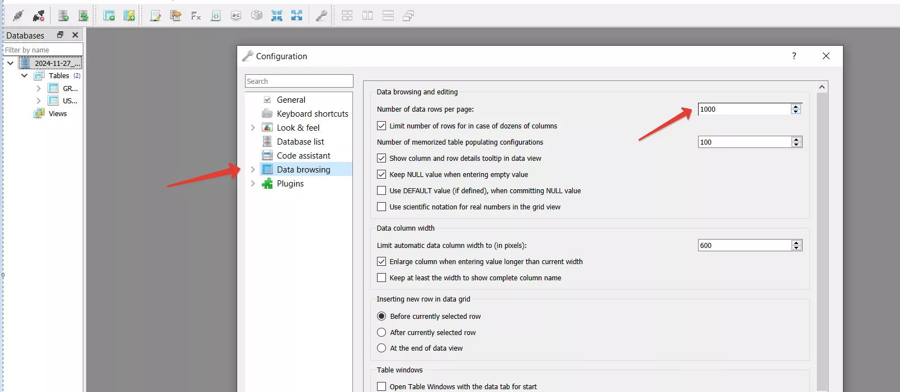The height and width of the screenshot is (392, 900).
Task: Select At the end of data view option
Action: pos(381,348)
